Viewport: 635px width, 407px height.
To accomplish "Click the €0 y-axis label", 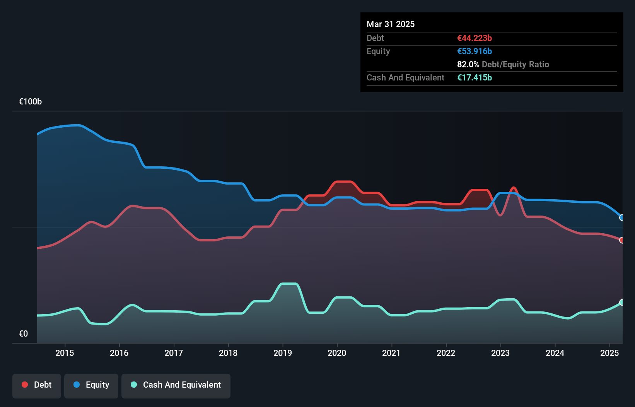I will click(23, 334).
